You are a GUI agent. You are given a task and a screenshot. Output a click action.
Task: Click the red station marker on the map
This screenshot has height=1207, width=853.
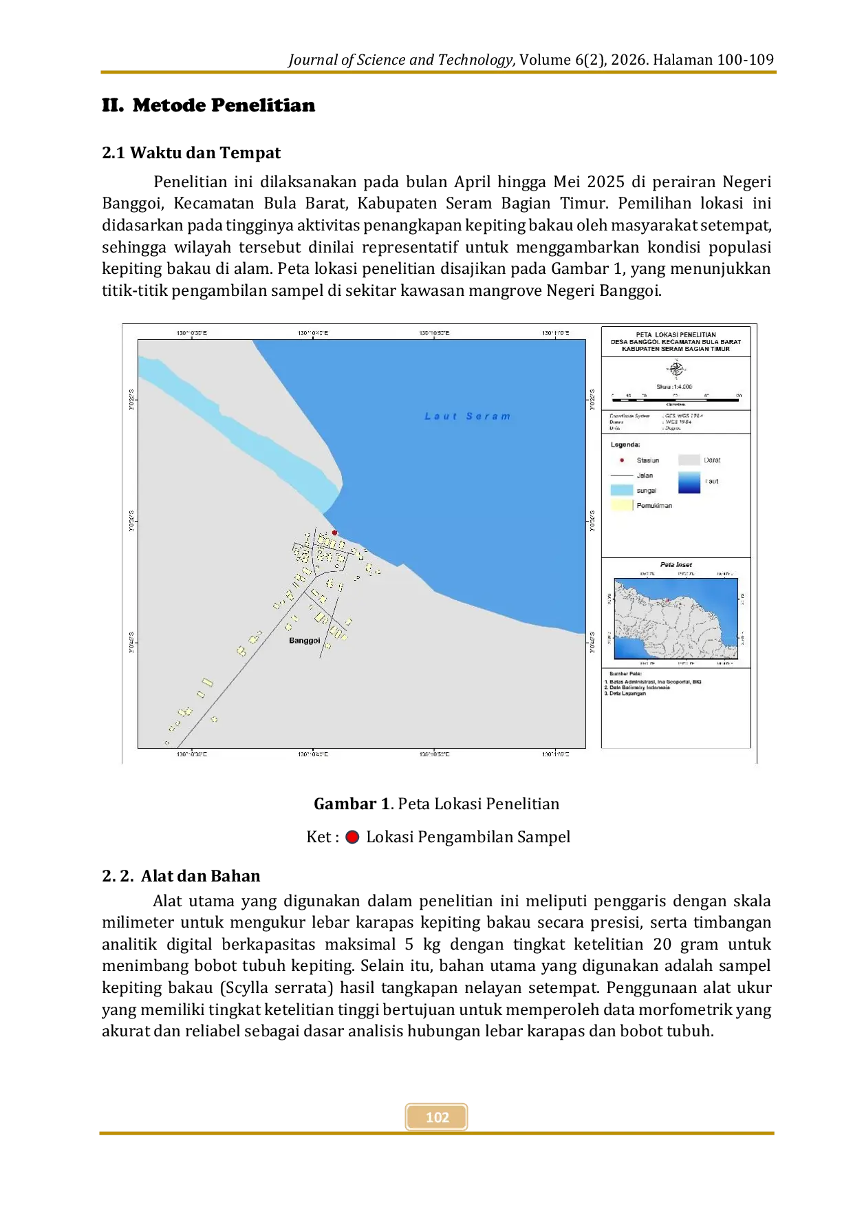tap(335, 533)
